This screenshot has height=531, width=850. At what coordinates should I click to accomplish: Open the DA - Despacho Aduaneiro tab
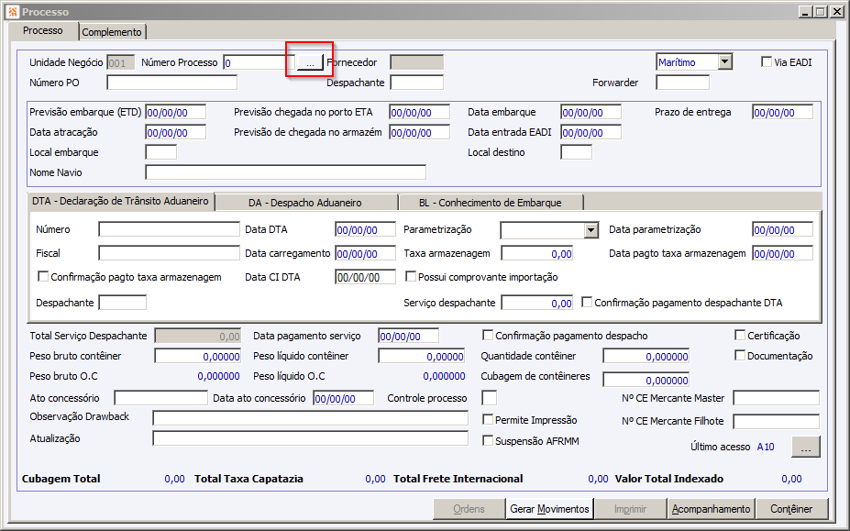[305, 203]
